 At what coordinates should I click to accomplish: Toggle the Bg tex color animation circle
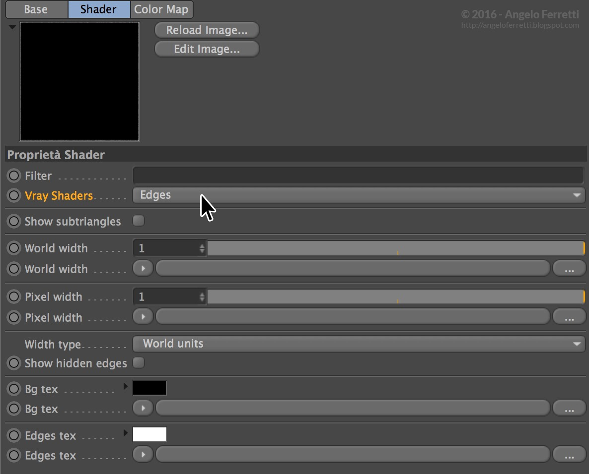click(14, 389)
